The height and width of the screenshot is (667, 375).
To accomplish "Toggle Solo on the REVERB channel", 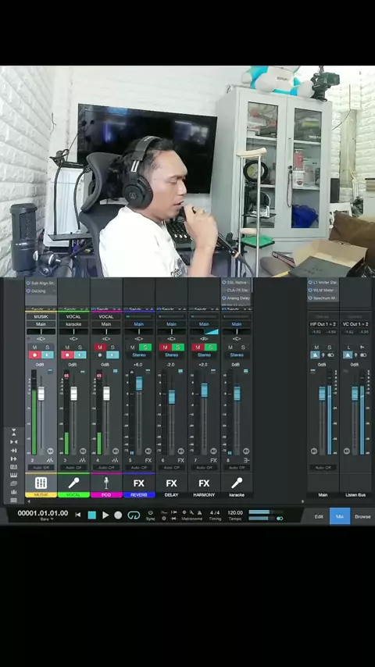I will click(x=145, y=348).
